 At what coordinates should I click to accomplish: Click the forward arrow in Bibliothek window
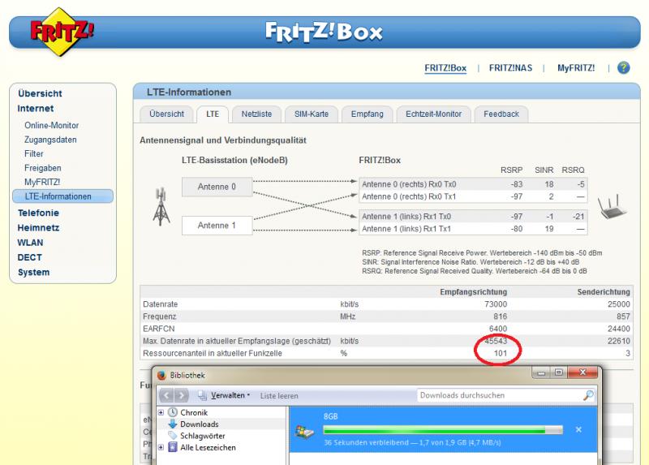click(x=181, y=395)
